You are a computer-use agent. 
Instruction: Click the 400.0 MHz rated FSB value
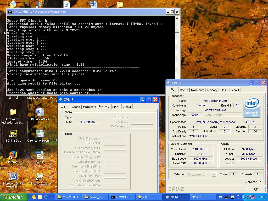(200, 163)
